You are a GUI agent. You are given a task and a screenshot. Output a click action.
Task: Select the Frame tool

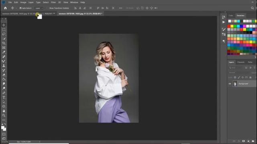coord(4,48)
